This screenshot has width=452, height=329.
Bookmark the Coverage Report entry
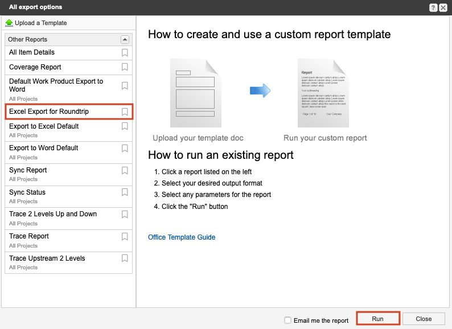(125, 67)
